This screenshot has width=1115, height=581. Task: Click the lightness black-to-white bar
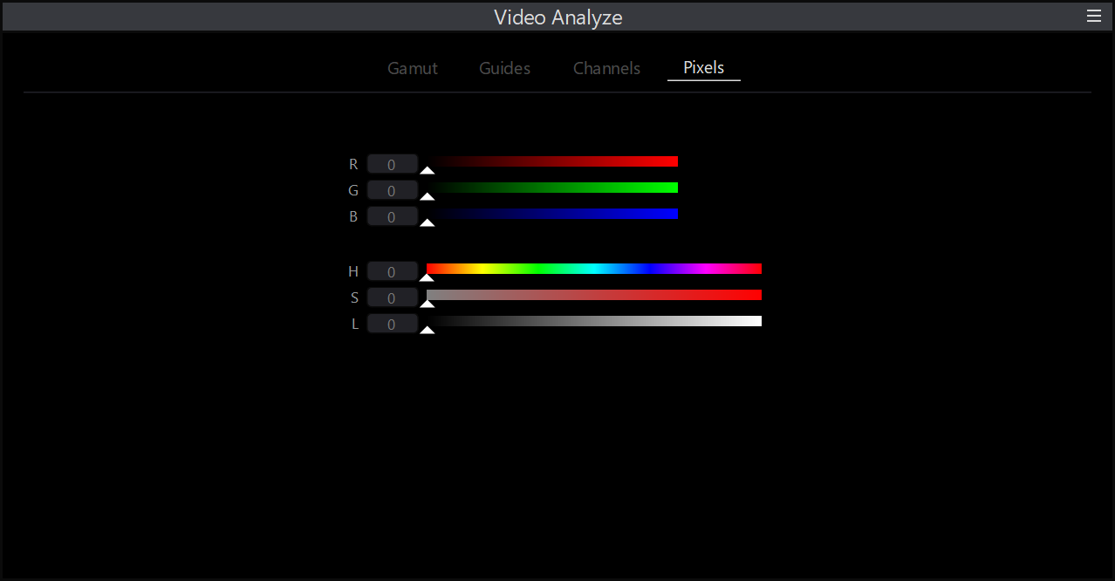(x=594, y=321)
